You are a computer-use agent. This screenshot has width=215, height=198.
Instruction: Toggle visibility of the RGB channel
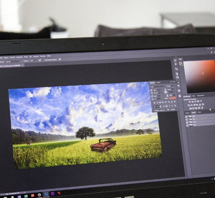coord(187,116)
